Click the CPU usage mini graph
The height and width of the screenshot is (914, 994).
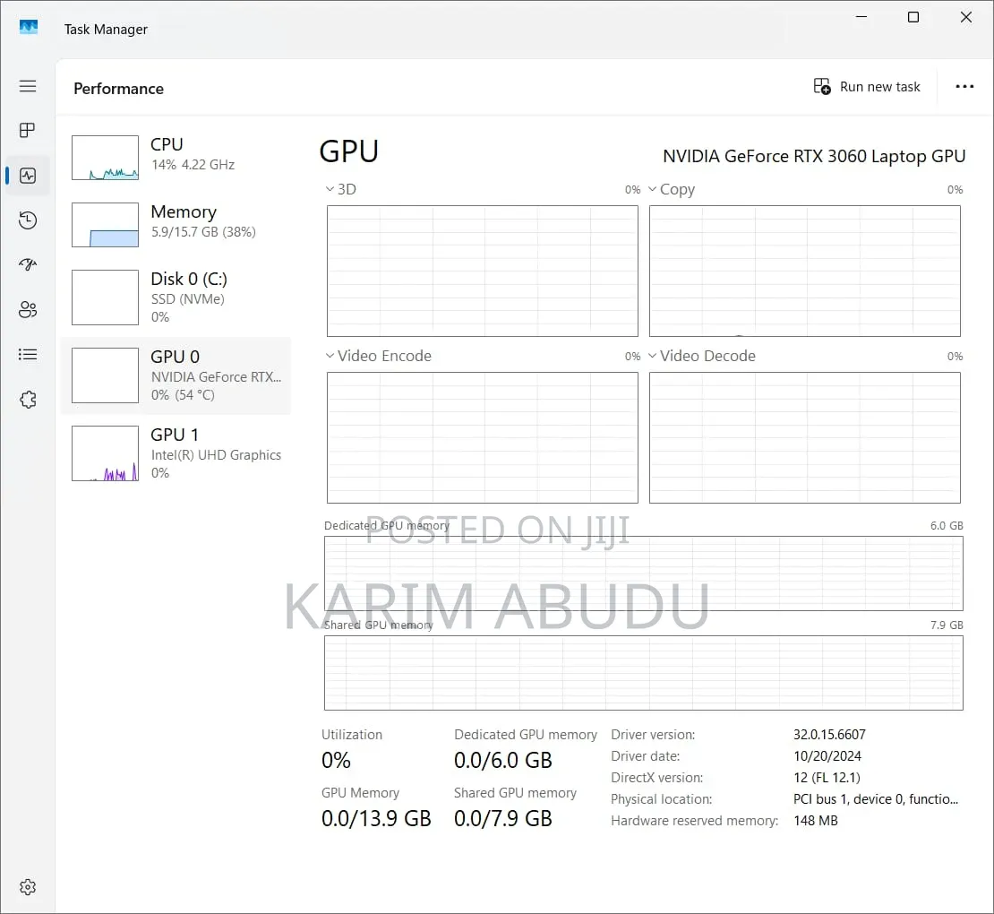point(106,158)
